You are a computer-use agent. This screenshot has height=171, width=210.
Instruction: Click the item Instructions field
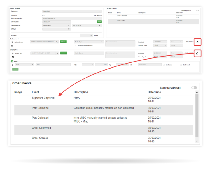pos(150,65)
